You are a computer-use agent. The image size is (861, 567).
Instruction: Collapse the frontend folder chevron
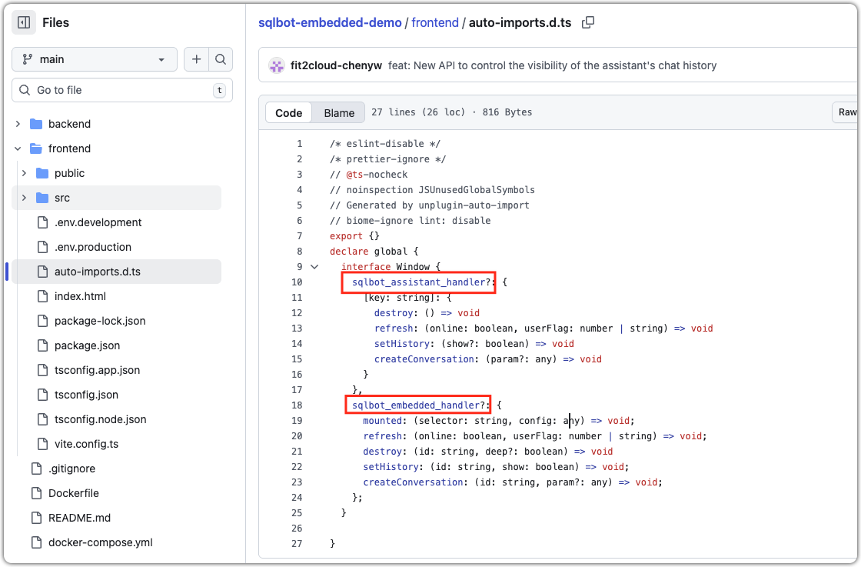pos(18,148)
